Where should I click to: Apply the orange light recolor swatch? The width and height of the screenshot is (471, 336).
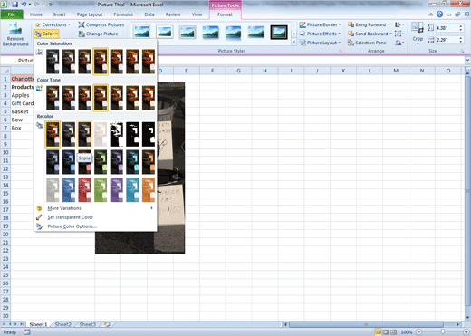pyautogui.click(x=149, y=189)
